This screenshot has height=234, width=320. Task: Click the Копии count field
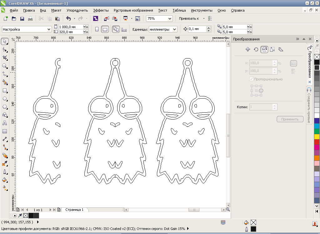[x=261, y=107]
